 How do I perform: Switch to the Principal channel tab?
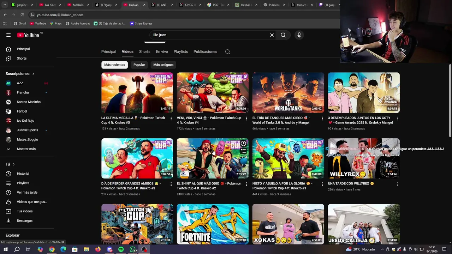pyautogui.click(x=109, y=52)
